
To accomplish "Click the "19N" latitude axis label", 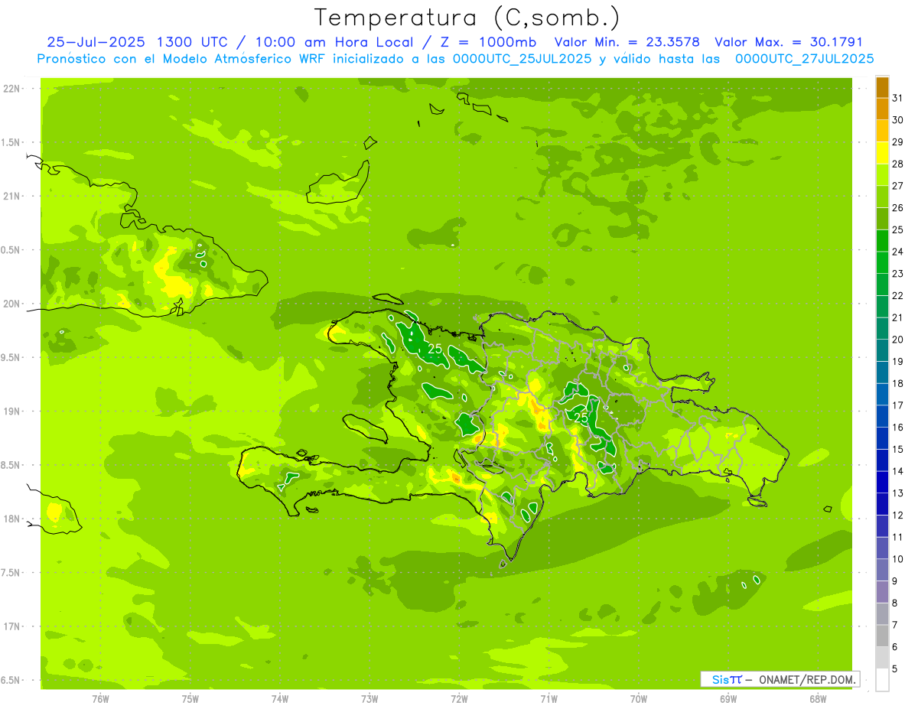I will coord(11,411).
